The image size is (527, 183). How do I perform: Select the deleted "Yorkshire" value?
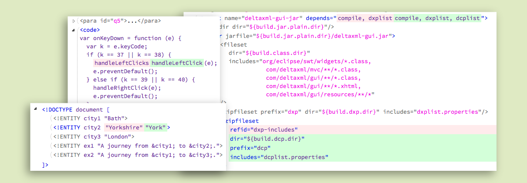tap(124, 127)
